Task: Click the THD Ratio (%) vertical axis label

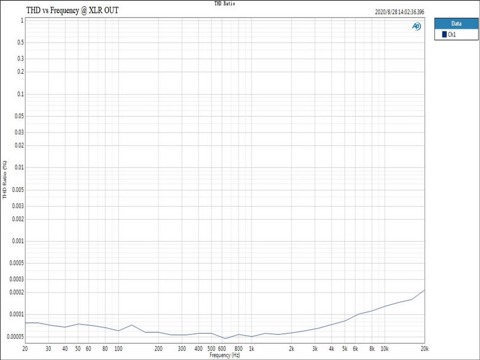Action: click(5, 180)
